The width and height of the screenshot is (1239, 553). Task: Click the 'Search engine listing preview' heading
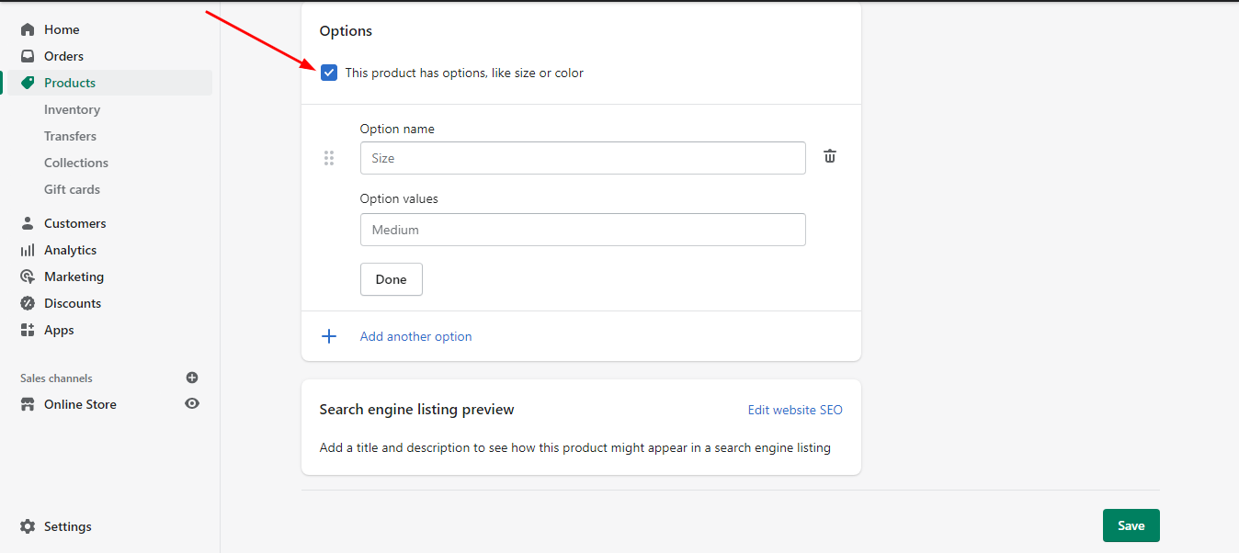click(x=417, y=409)
